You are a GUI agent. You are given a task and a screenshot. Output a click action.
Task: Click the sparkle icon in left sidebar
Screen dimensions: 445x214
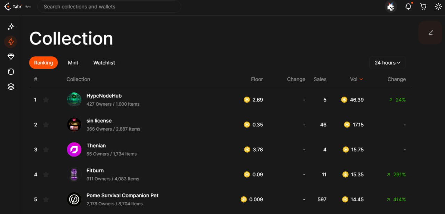point(11,27)
